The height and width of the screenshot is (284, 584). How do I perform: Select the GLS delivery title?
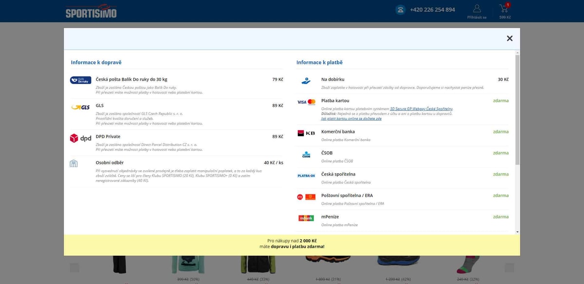click(x=100, y=106)
